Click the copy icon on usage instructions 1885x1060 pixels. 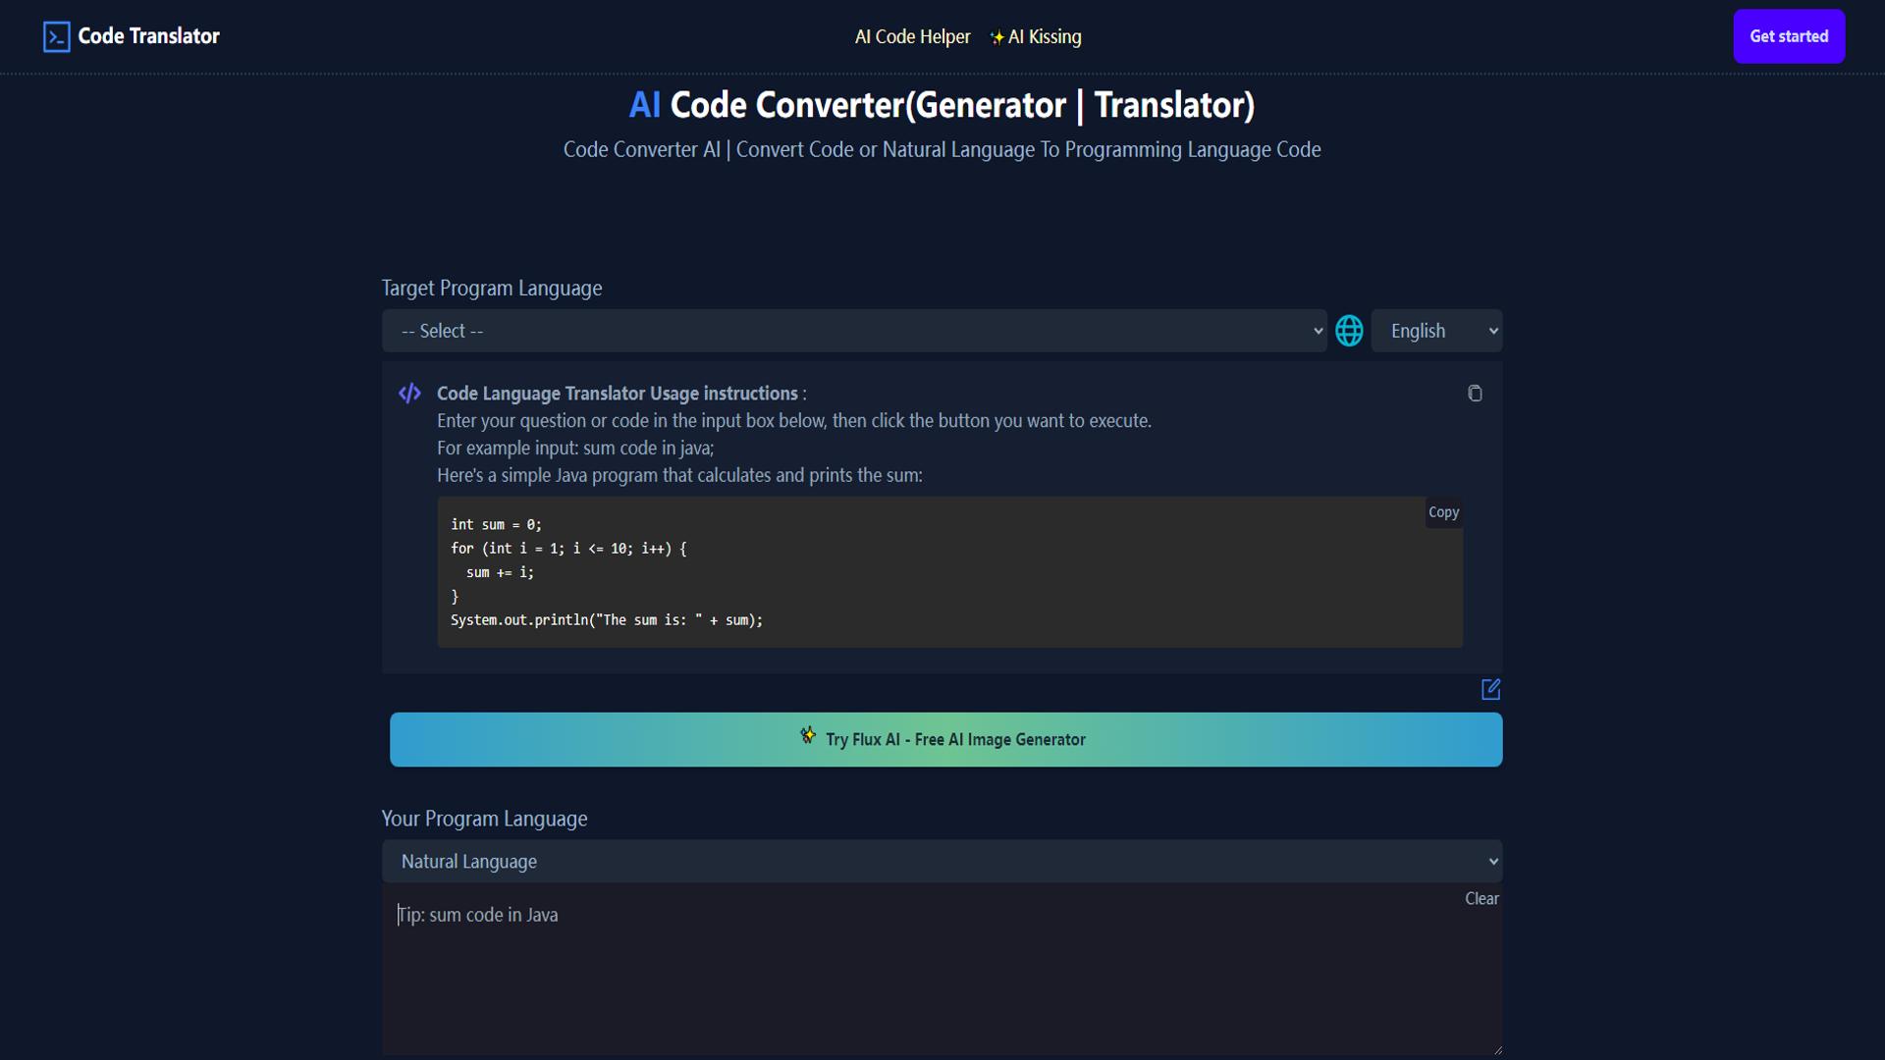point(1476,393)
